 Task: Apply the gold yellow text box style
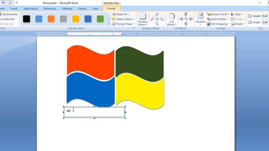pos(76,19)
